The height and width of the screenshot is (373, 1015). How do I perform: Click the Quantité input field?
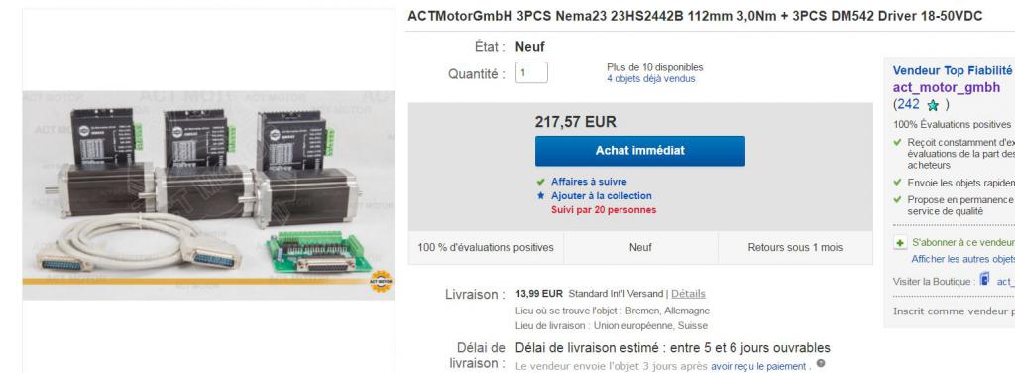click(x=531, y=73)
